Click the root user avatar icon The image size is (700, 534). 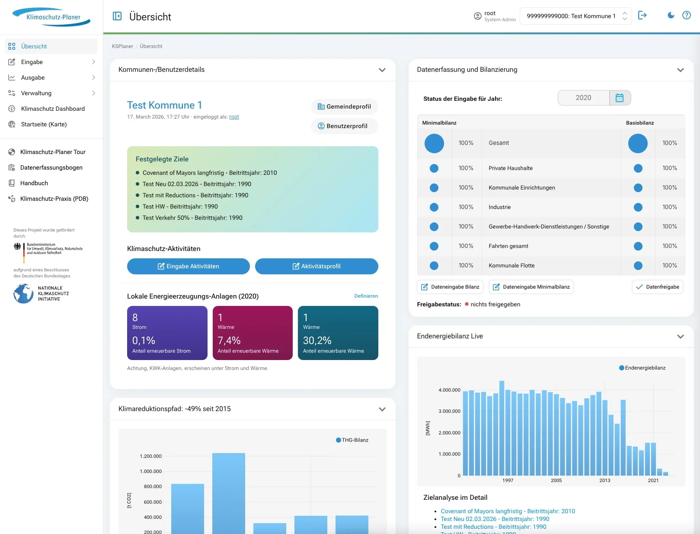477,16
